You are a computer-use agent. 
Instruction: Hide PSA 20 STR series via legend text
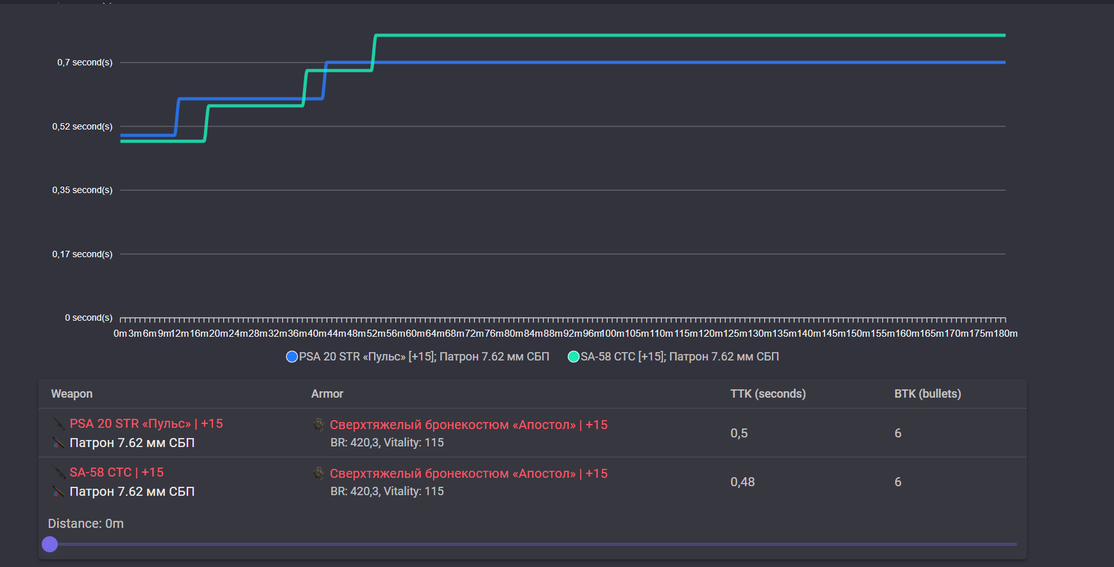pyautogui.click(x=424, y=357)
